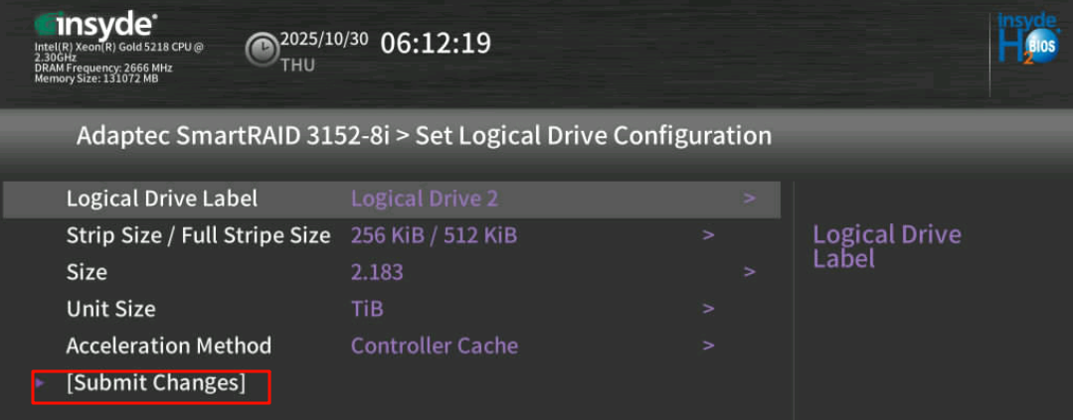Click the Insyde logo at top left
1073x420 pixels.
95,23
